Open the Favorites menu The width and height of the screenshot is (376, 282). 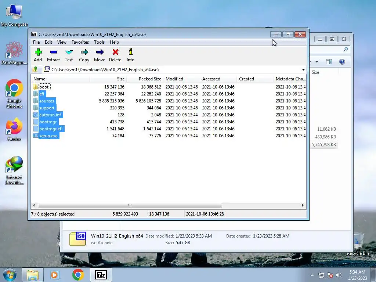pyautogui.click(x=80, y=42)
